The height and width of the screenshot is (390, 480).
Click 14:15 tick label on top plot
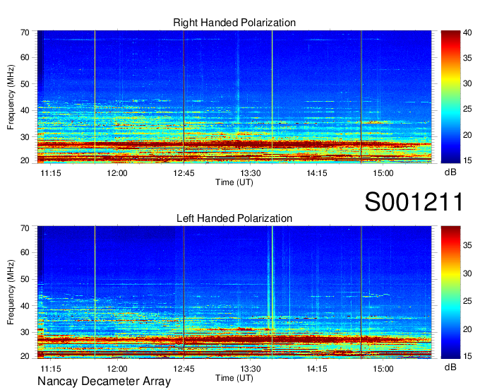[x=317, y=173]
